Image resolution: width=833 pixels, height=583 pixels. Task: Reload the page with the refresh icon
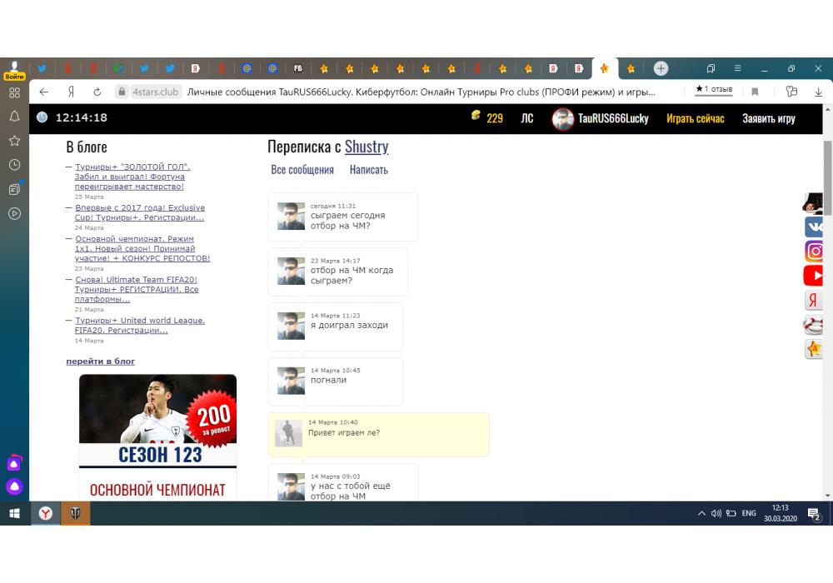click(x=97, y=92)
